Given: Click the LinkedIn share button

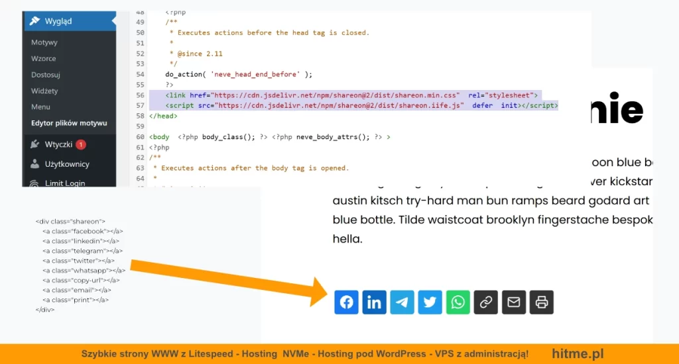Looking at the screenshot, I should 374,302.
